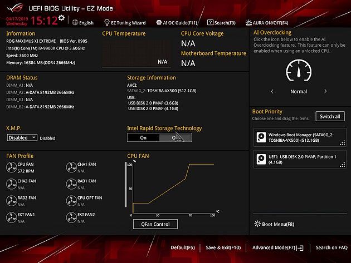
Task: Turn Intel Rapid Storage Technology Off
Action: click(175, 138)
